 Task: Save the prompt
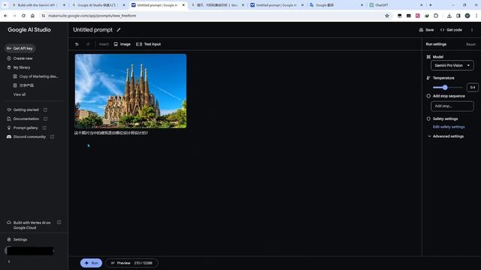(x=426, y=30)
